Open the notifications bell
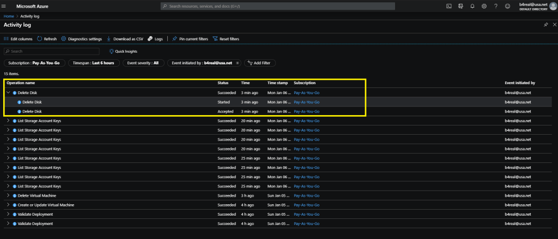This screenshot has height=239, width=558. point(472,7)
